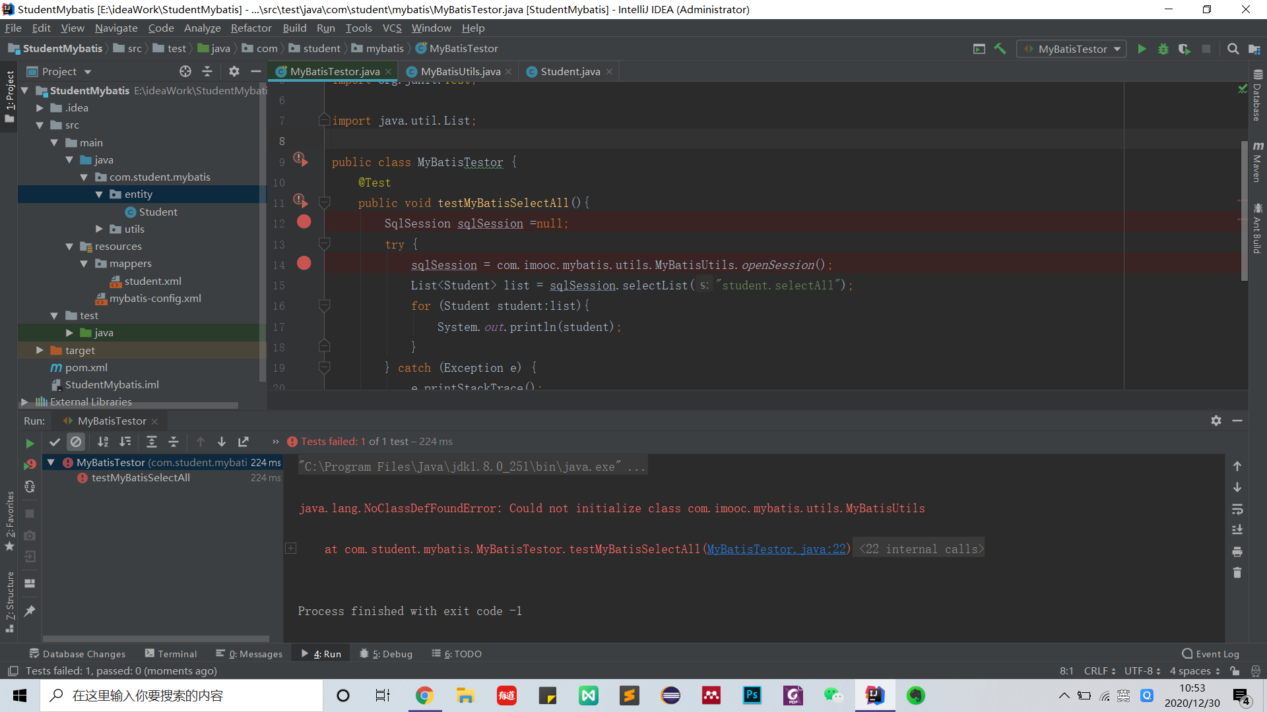The height and width of the screenshot is (712, 1267).
Task: Collapse MyBatisTestor test result node
Action: pos(51,462)
